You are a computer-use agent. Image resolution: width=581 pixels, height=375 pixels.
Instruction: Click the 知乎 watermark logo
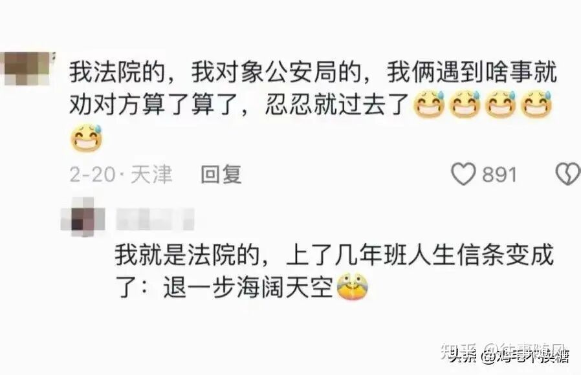coord(459,352)
